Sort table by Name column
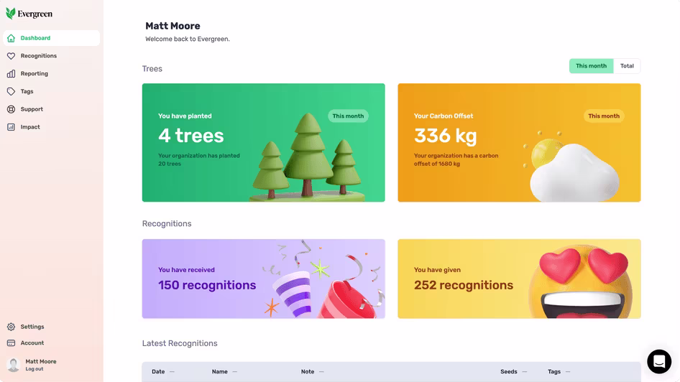Viewport: 680px width, 382px height. pos(224,372)
